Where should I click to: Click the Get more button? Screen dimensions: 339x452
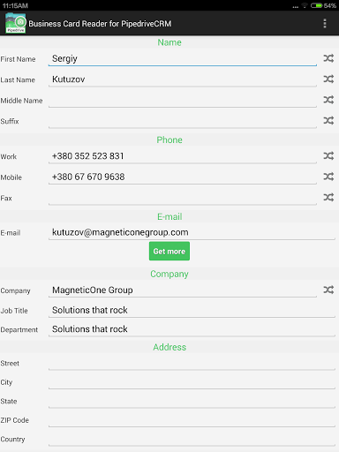(x=169, y=251)
